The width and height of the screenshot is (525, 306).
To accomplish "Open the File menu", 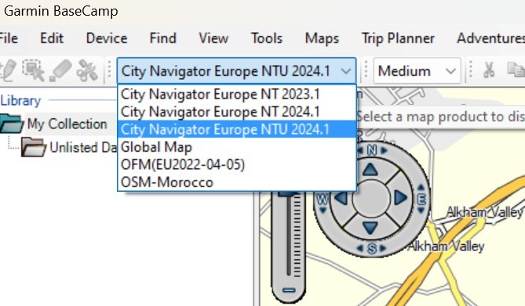I will pos(9,38).
